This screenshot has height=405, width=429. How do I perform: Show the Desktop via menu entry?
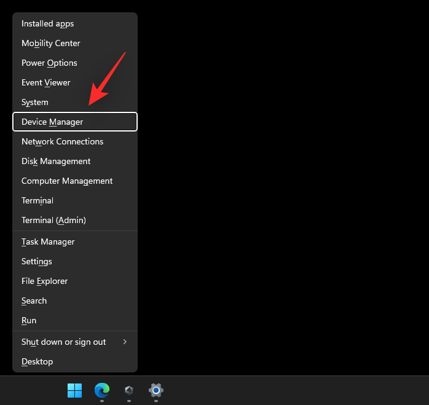point(75,362)
